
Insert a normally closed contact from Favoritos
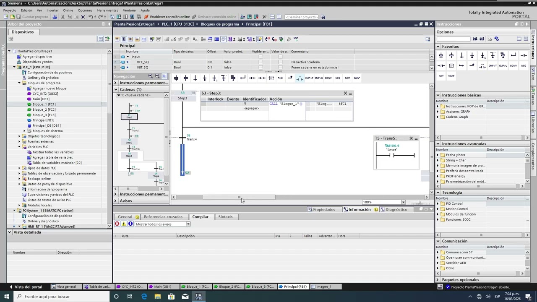pyautogui.click(x=441, y=66)
